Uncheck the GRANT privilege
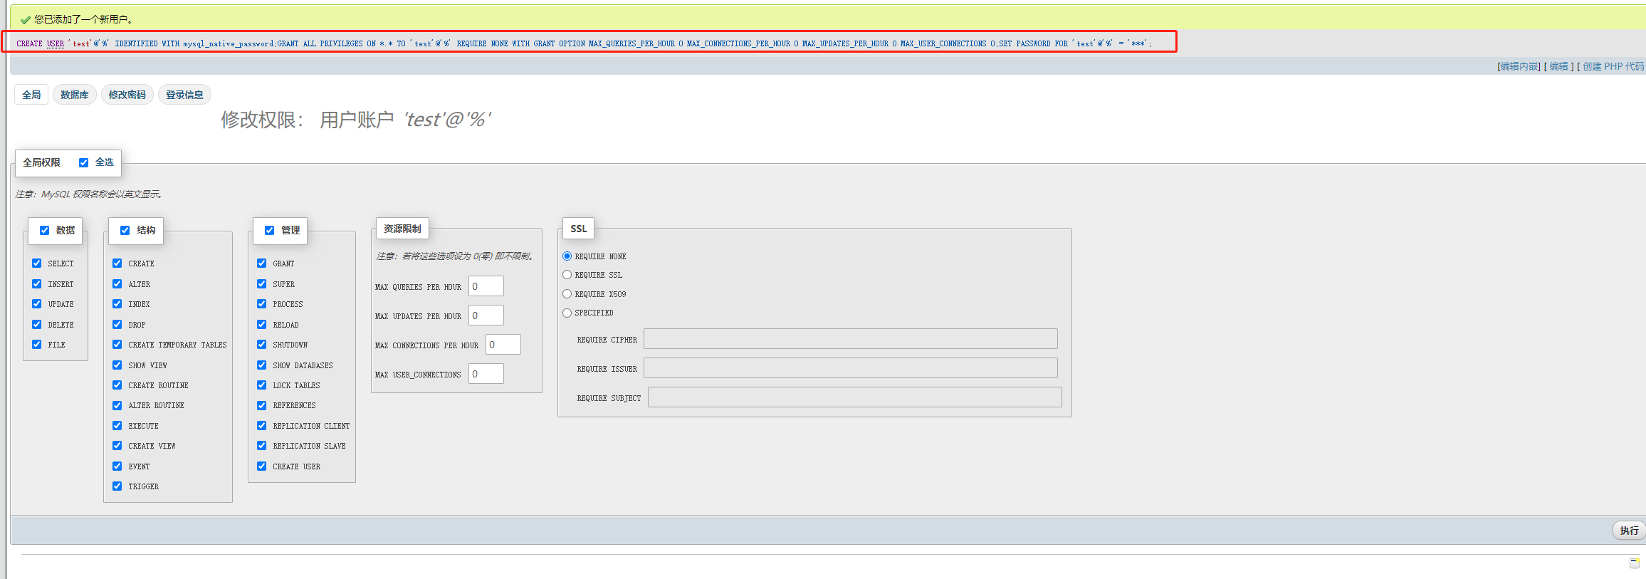The width and height of the screenshot is (1646, 579). (261, 263)
